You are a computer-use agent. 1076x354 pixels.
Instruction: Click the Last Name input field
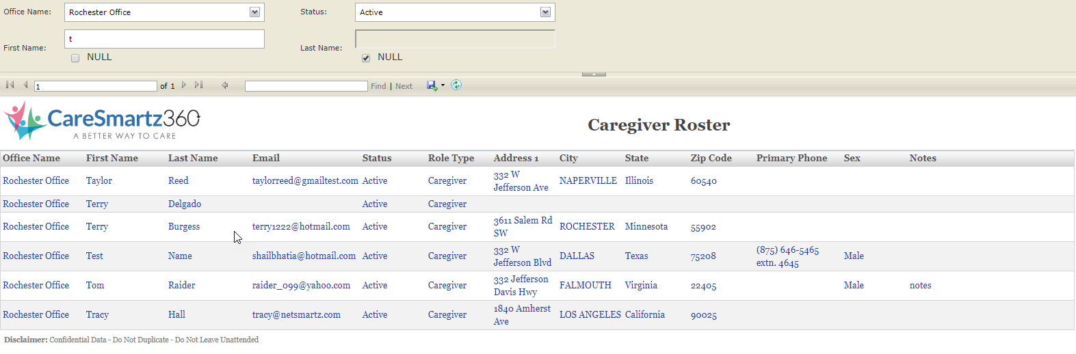pyautogui.click(x=455, y=39)
